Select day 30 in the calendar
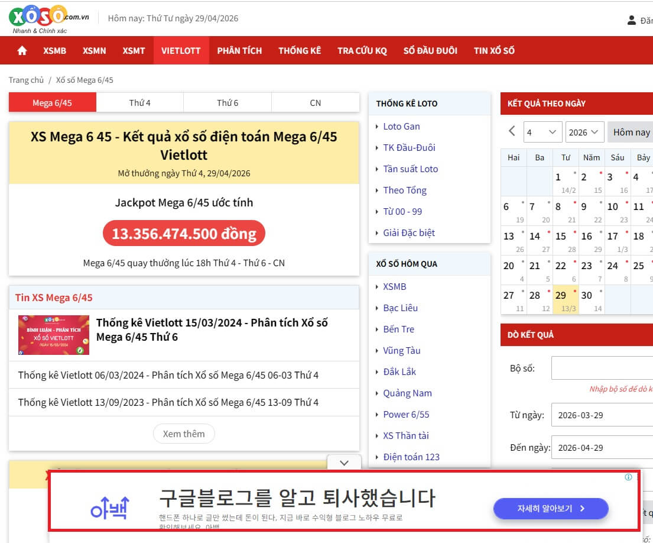This screenshot has width=653, height=543. click(x=592, y=300)
